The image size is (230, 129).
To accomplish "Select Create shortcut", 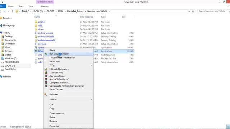I will [x=56, y=113].
